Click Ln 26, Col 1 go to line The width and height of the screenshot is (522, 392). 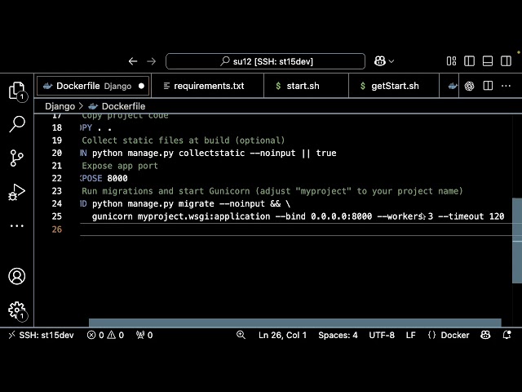click(x=282, y=335)
